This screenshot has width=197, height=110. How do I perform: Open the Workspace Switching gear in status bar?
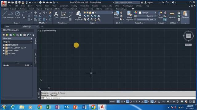pyautogui.click(x=168, y=102)
